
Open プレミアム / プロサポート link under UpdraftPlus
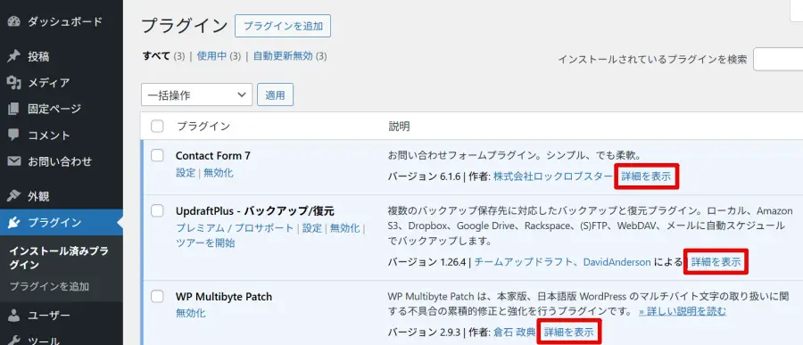(x=235, y=228)
